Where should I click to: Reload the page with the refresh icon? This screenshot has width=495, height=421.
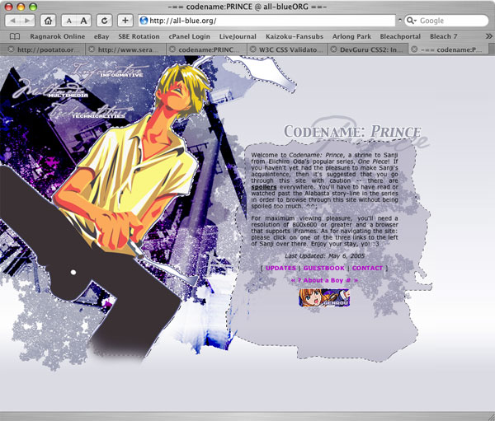click(x=106, y=21)
